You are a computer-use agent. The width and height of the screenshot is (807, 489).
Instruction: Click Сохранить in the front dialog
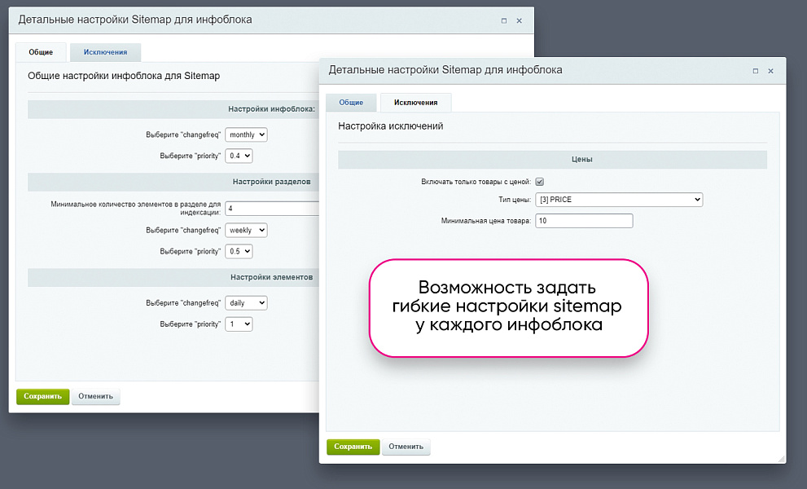pos(353,447)
